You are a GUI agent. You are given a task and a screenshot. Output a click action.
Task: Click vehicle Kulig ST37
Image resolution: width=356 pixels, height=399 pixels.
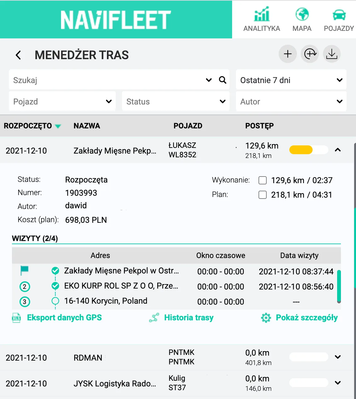(x=177, y=383)
